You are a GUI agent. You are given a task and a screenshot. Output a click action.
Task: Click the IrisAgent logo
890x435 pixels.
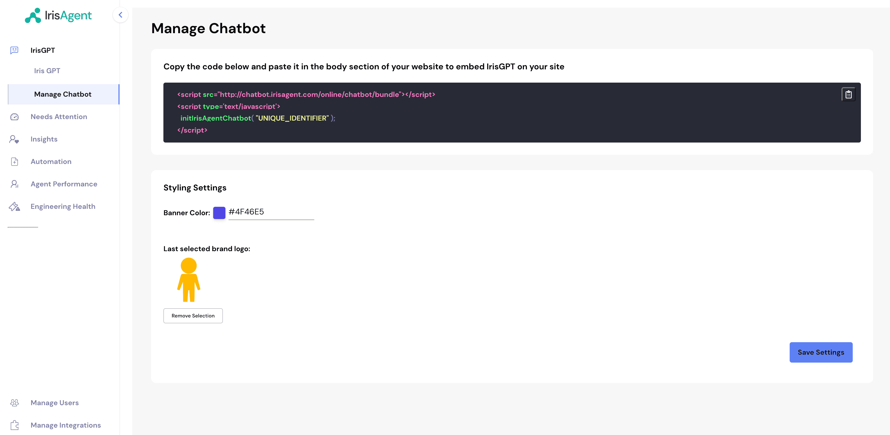pos(58,15)
